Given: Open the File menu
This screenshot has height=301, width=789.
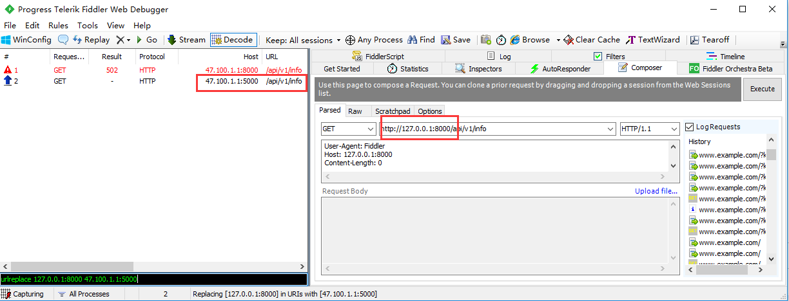Looking at the screenshot, I should click(x=10, y=26).
